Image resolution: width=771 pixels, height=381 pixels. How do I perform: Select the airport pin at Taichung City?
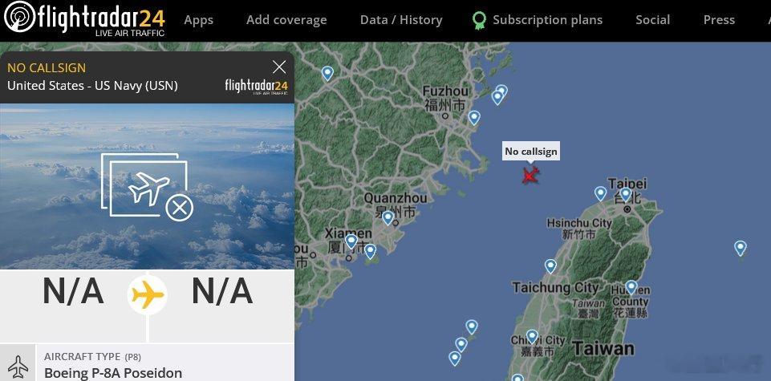pyautogui.click(x=550, y=266)
